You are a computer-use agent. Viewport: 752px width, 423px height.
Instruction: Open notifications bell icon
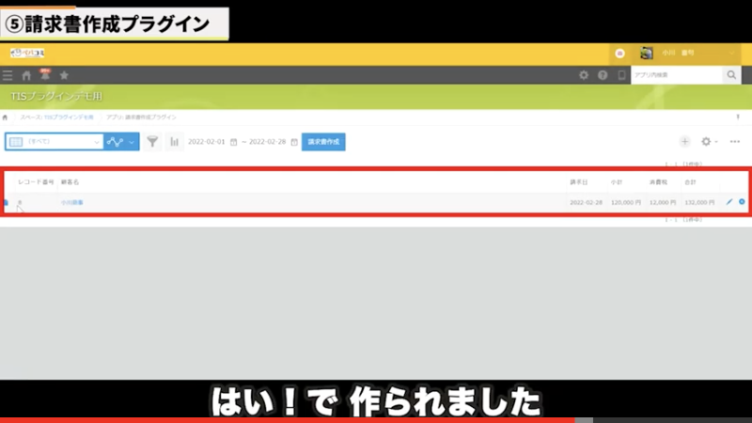click(44, 75)
